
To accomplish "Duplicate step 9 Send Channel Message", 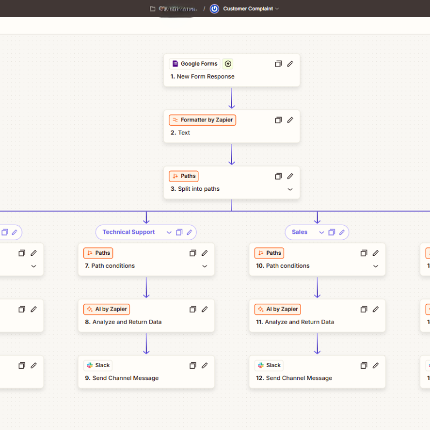I will pos(193,365).
